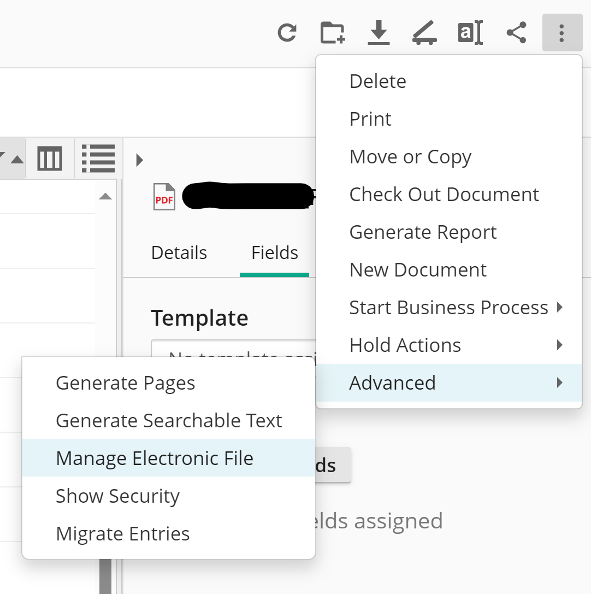Toggle the details pane collapse arrow

[139, 160]
